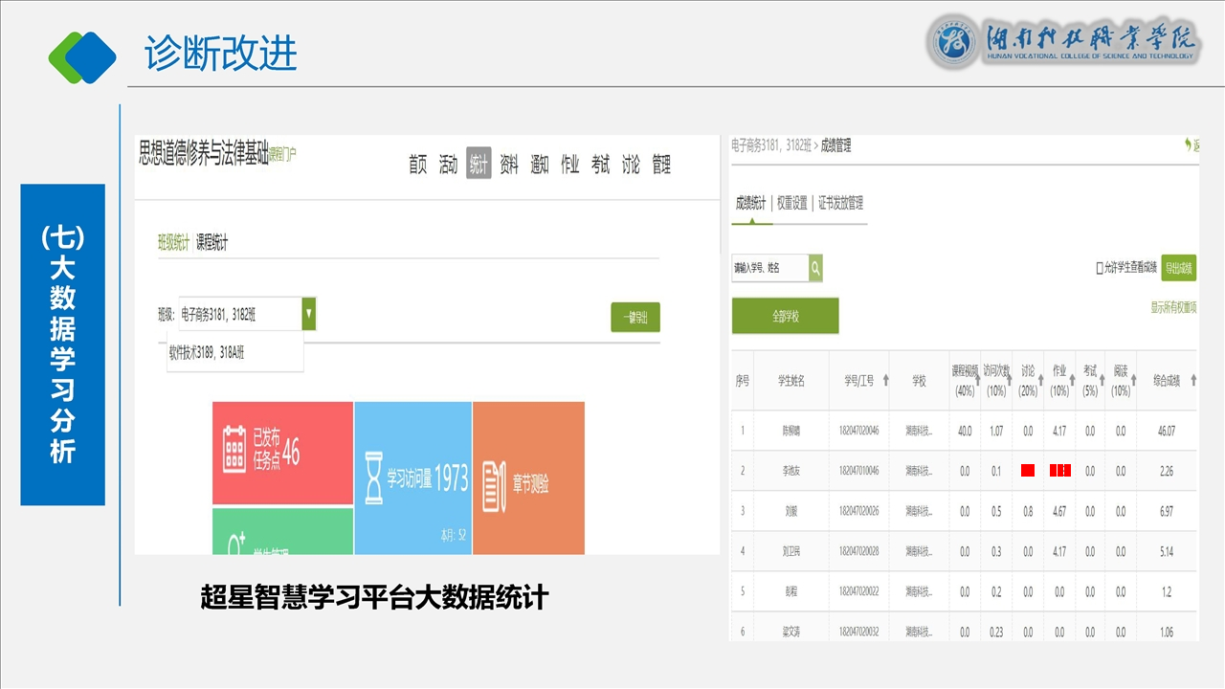Click the document icon on 章节测验 tile

pos(494,484)
